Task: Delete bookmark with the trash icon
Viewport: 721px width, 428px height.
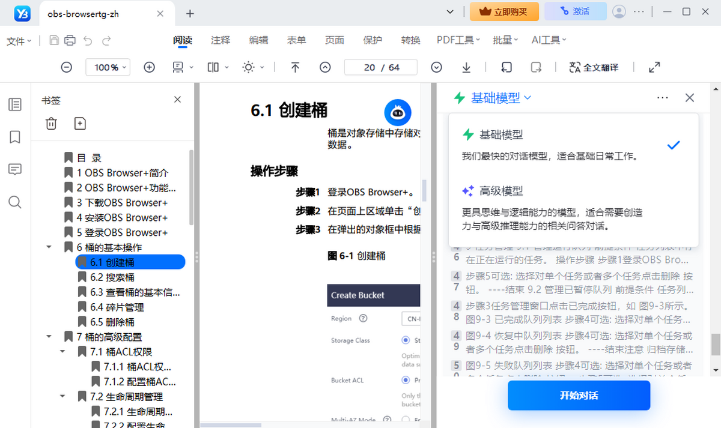Action: (51, 123)
